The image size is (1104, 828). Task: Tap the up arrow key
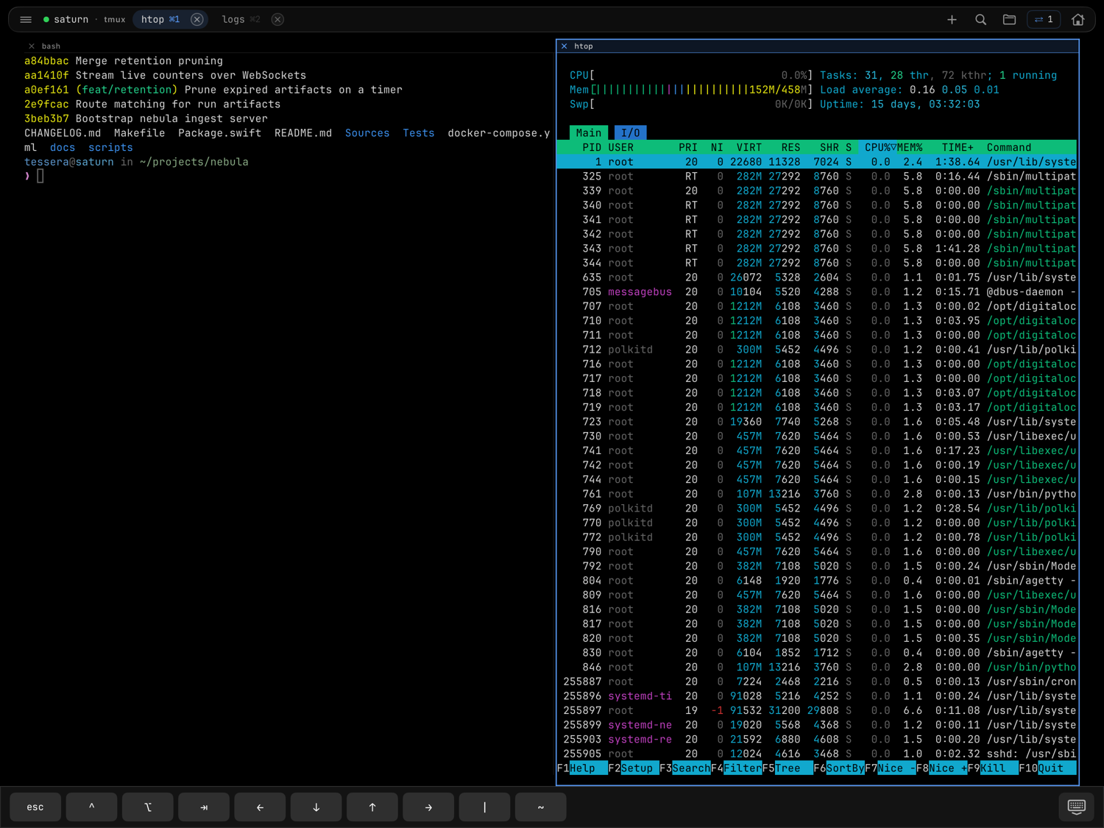[x=372, y=807]
